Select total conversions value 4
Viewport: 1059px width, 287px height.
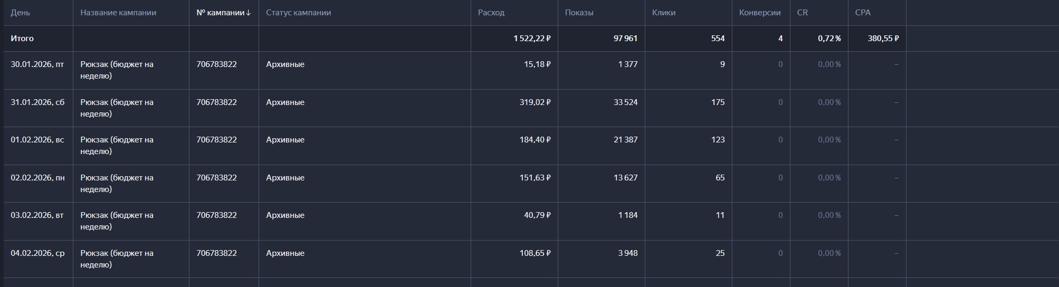click(x=780, y=39)
